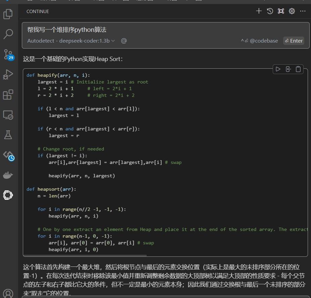This screenshot has height=298, width=311.
Task: Click the comment '# Initialize largest as root'
Action: (109, 82)
